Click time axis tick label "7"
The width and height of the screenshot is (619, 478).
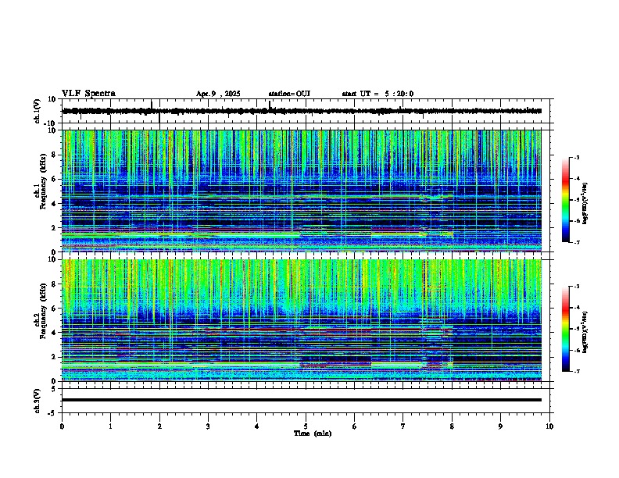[403, 426]
